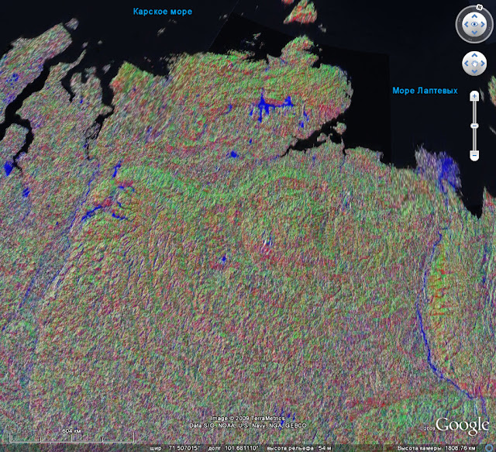Click the Море Лаптевых sea label

(425, 91)
